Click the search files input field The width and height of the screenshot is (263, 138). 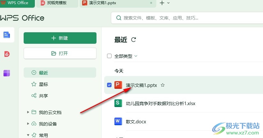pyautogui.click(x=187, y=18)
